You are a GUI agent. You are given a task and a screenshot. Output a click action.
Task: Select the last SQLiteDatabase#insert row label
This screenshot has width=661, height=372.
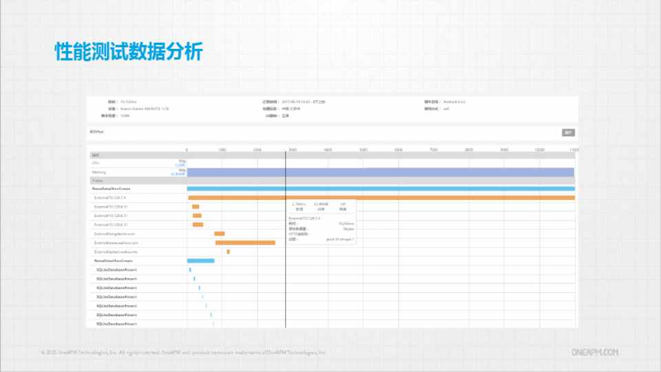pyautogui.click(x=116, y=323)
